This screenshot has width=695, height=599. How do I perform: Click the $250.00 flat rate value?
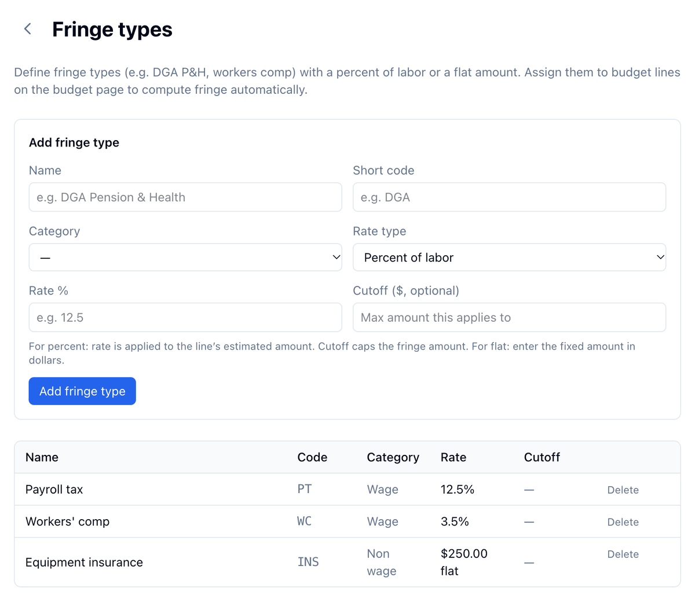point(464,562)
